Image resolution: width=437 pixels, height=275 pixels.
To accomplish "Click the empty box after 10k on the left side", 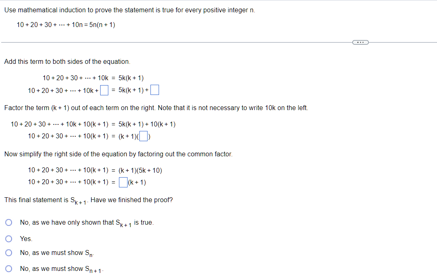I will click(x=105, y=90).
